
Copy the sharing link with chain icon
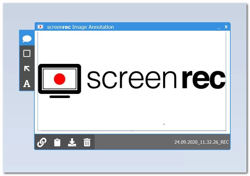point(42,142)
